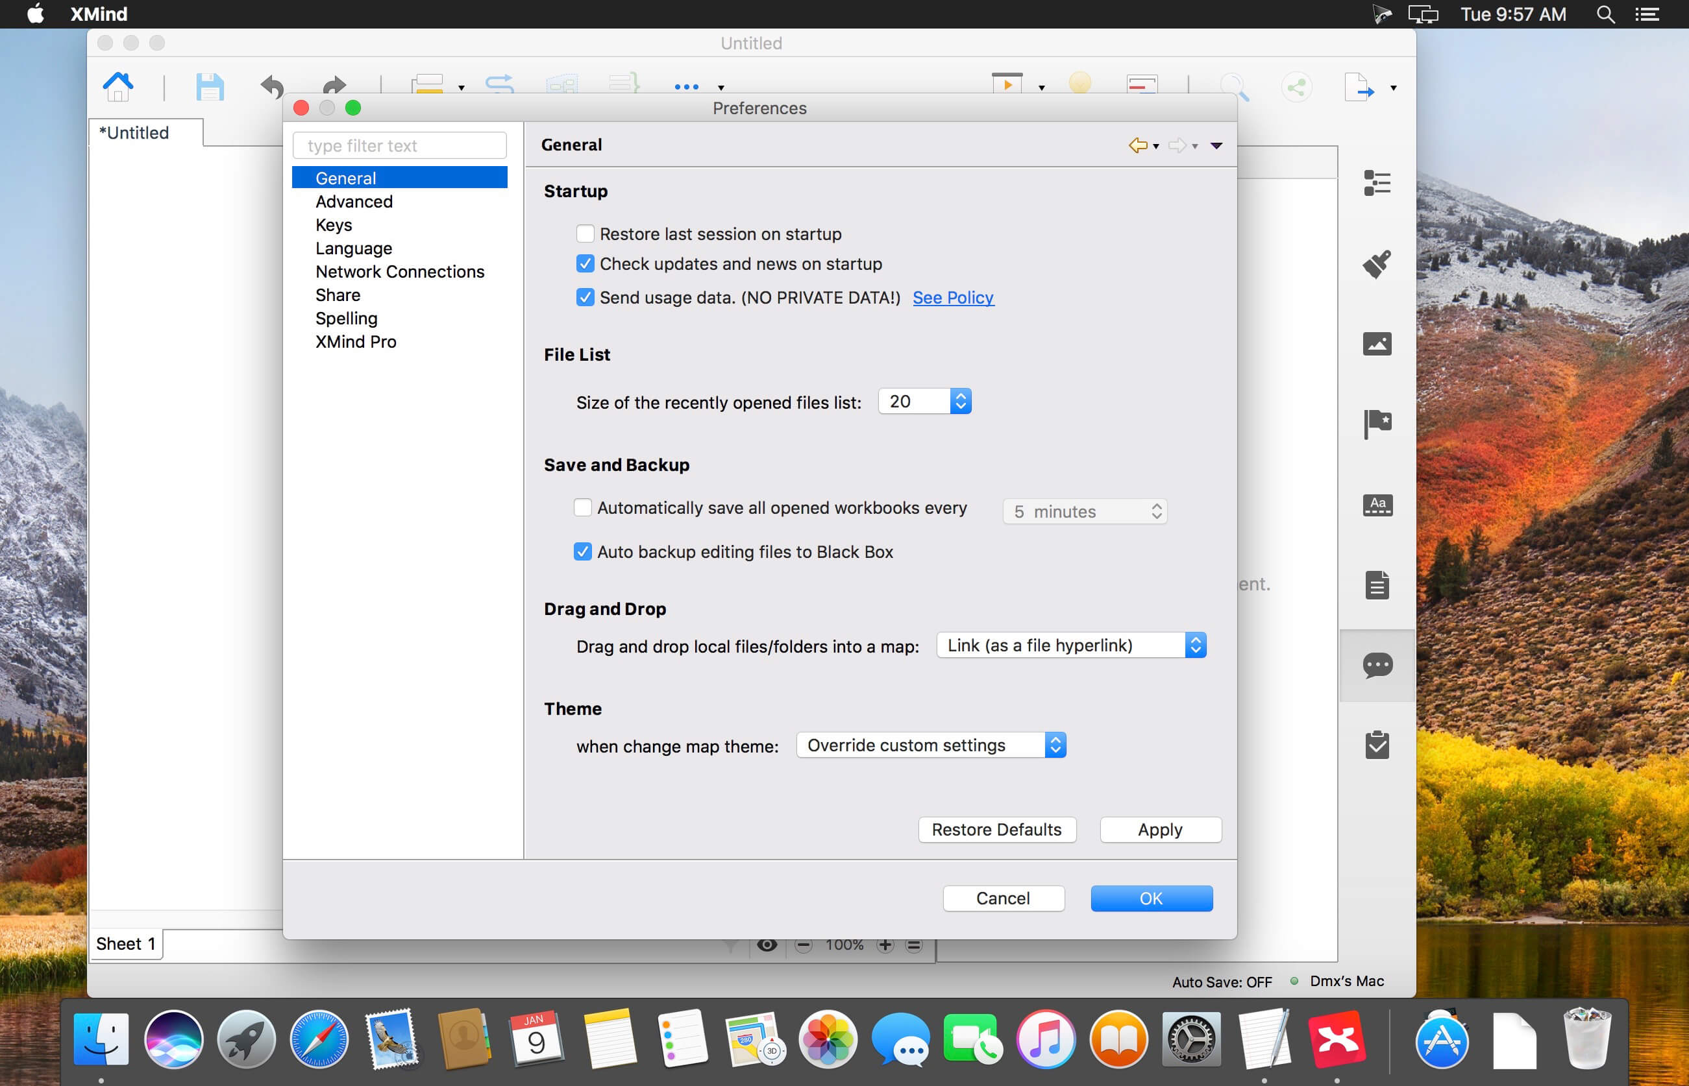
Task: Click the three blue dots More icon
Action: pos(687,87)
